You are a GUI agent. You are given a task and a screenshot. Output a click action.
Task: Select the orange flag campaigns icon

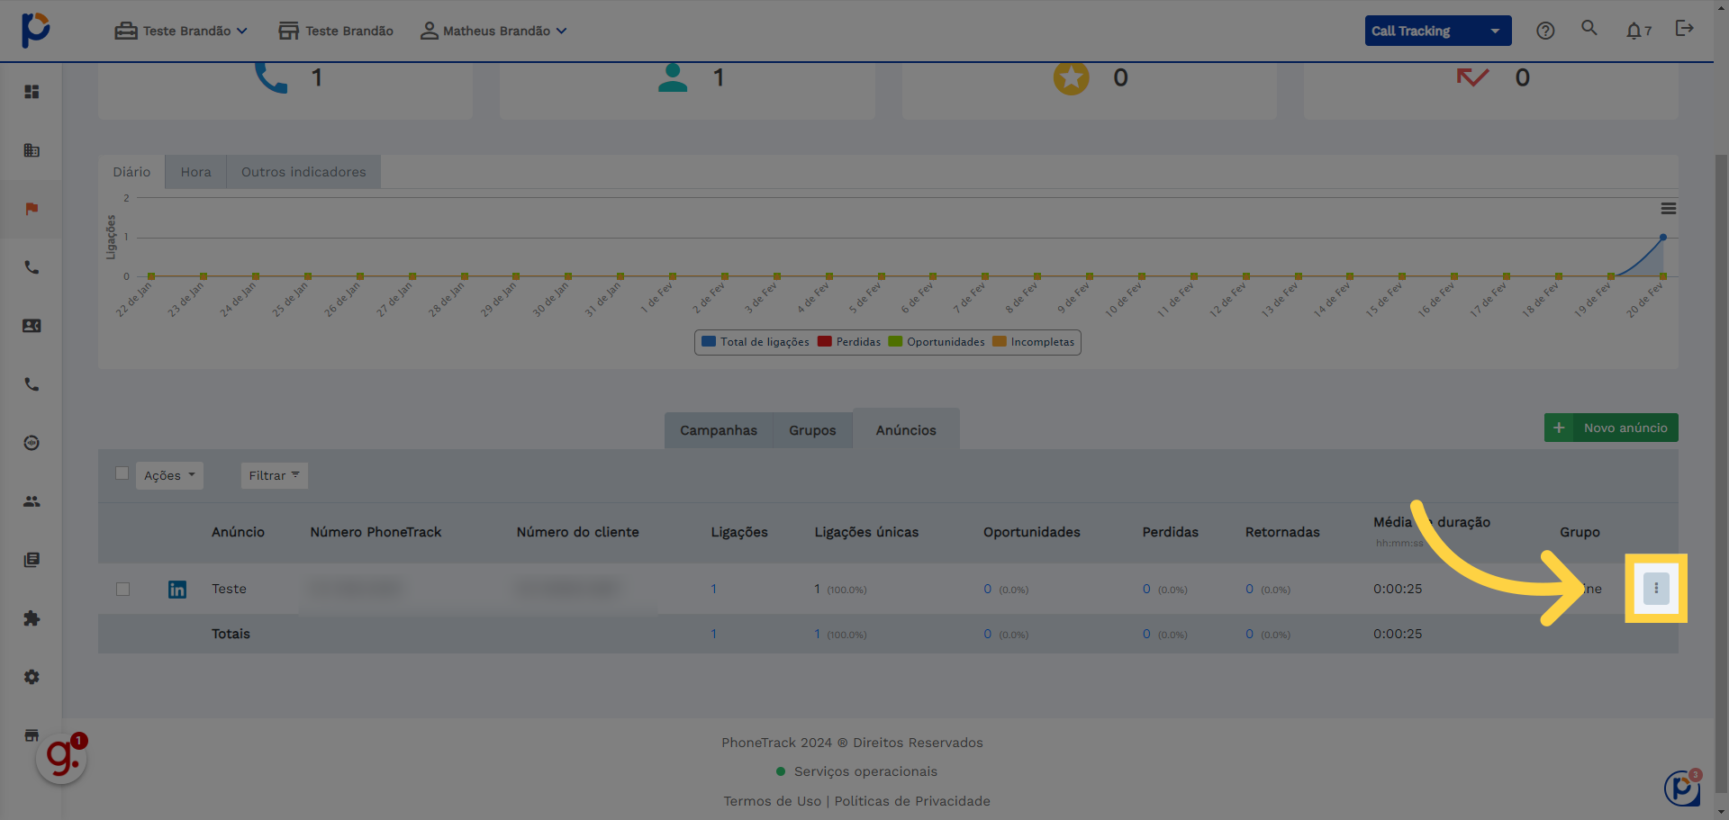coord(32,209)
